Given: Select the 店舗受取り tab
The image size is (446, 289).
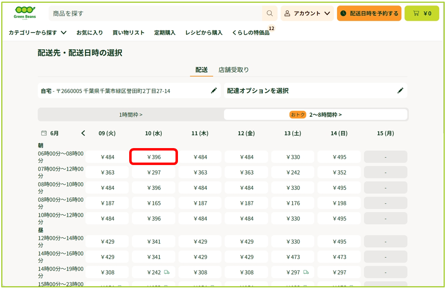Looking at the screenshot, I should click(x=233, y=70).
